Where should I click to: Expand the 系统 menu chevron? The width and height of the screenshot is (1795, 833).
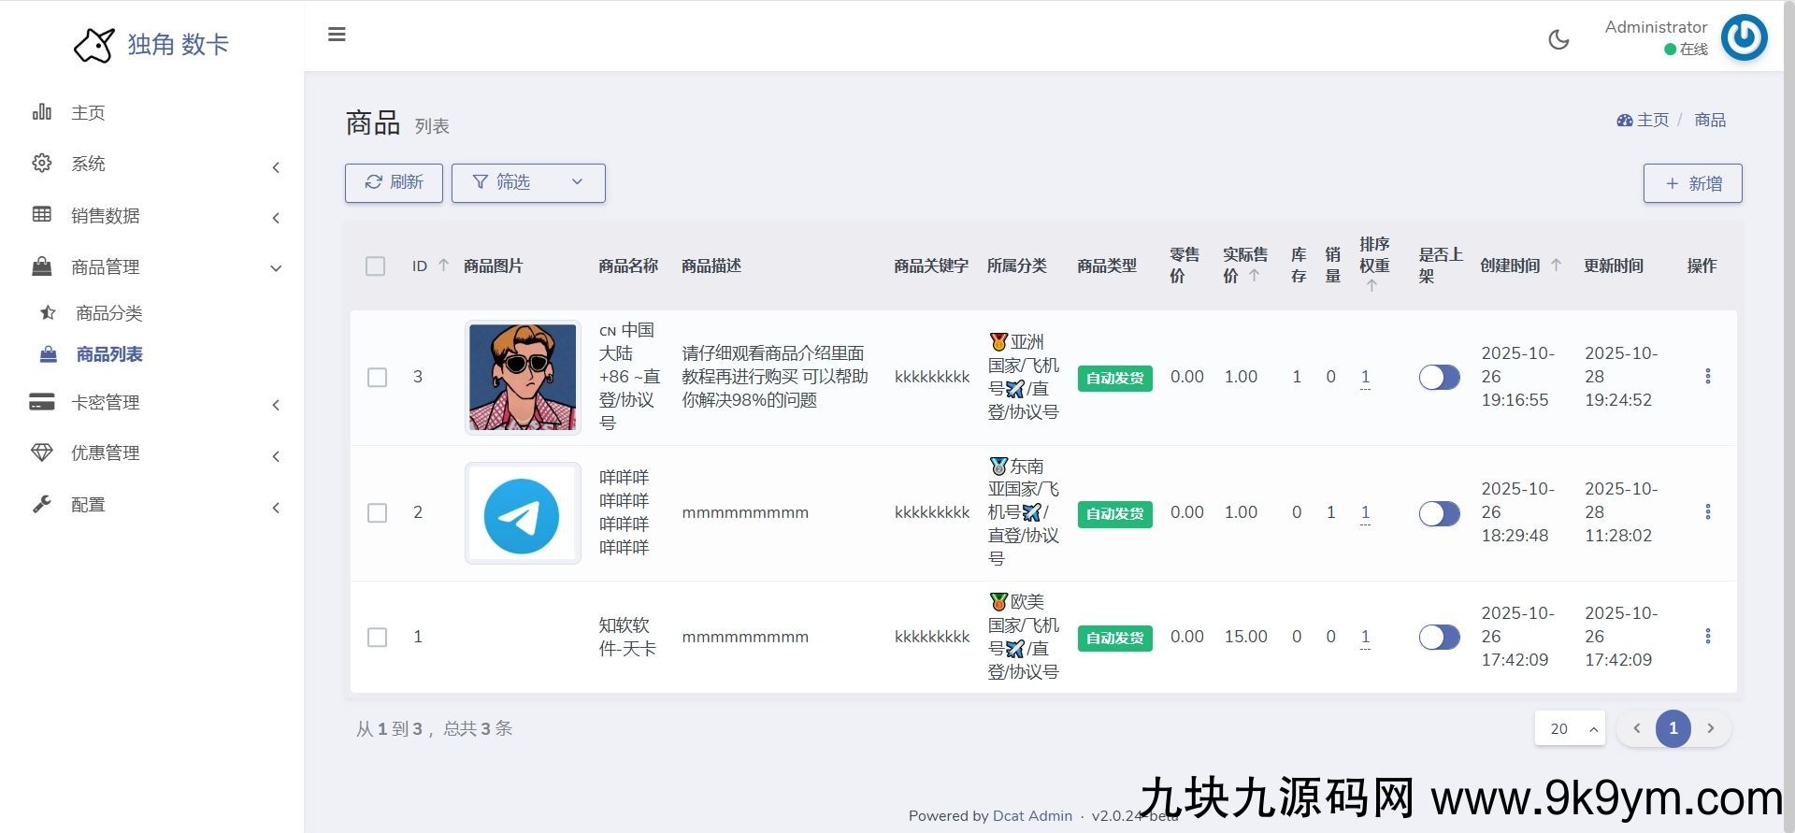(x=276, y=167)
